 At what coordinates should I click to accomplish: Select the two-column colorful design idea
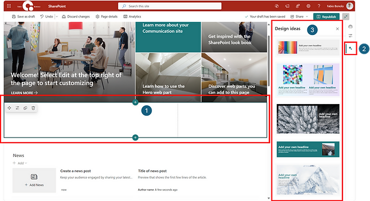click(308, 79)
